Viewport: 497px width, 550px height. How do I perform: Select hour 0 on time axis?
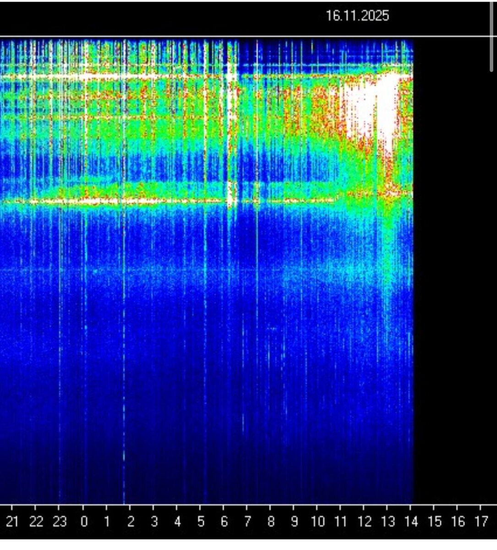click(84, 522)
